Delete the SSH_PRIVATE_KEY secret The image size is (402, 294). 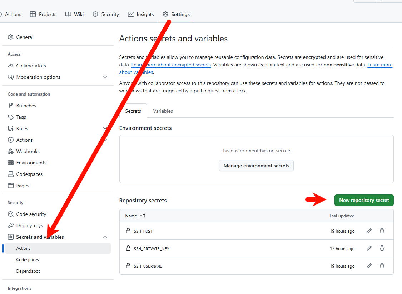coord(382,248)
